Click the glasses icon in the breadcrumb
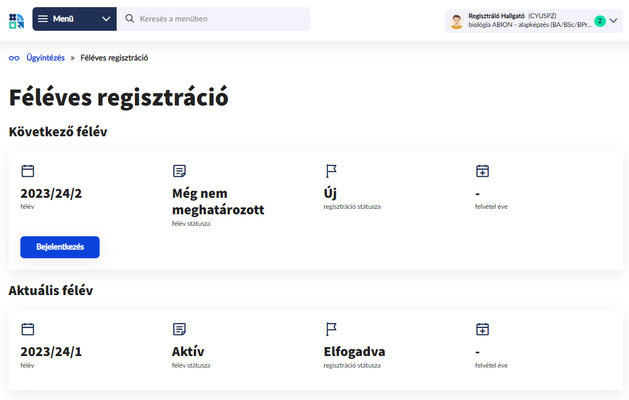 [x=14, y=58]
